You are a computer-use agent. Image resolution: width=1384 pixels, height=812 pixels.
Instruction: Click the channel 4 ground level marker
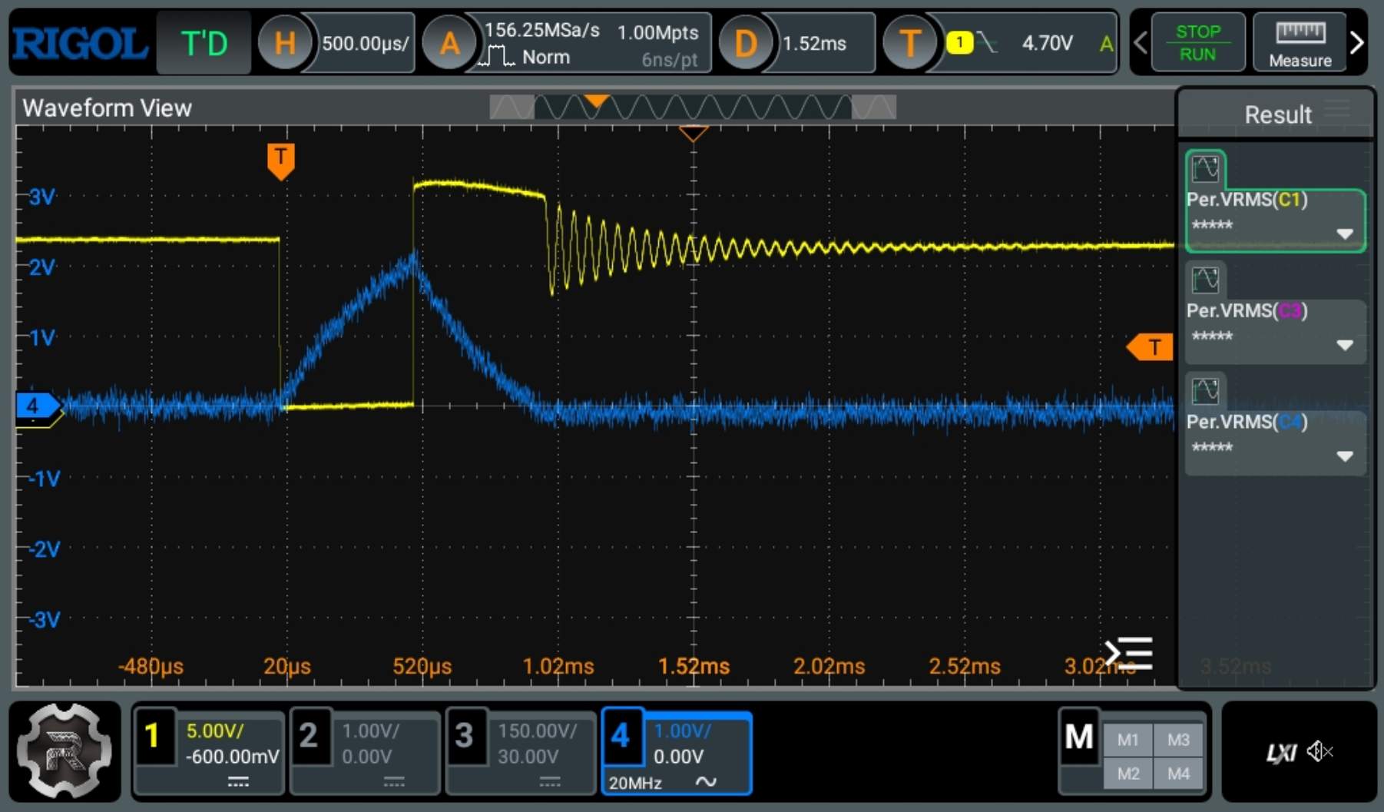click(x=35, y=406)
